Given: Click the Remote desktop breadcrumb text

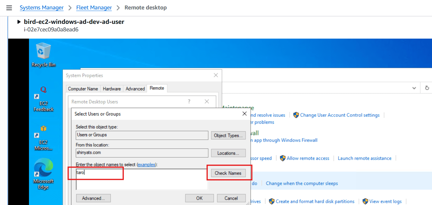Looking at the screenshot, I should (146, 8).
